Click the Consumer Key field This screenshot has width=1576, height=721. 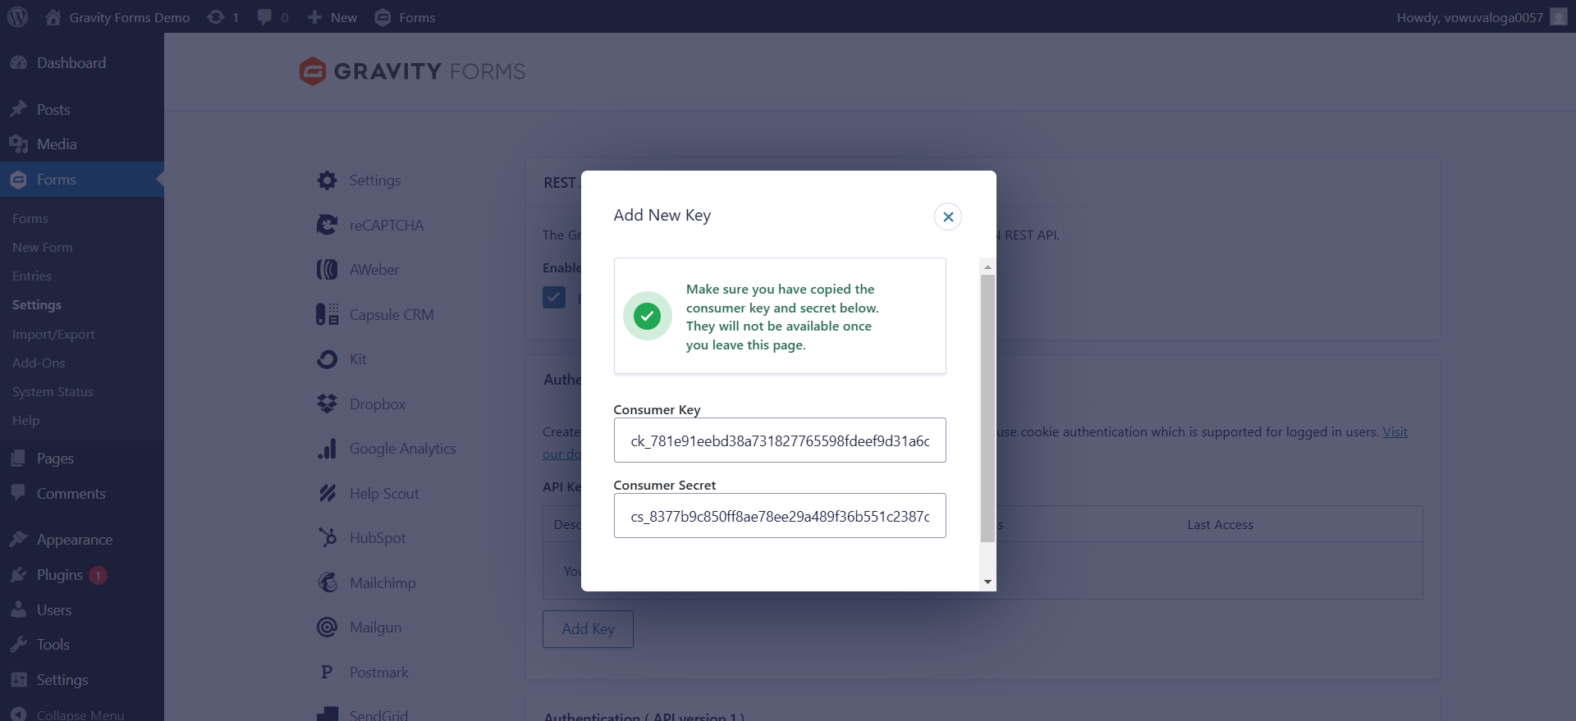pyautogui.click(x=780, y=440)
